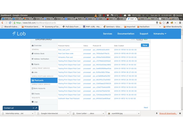Toggle the Live/Test mode switch

coord(140,39)
